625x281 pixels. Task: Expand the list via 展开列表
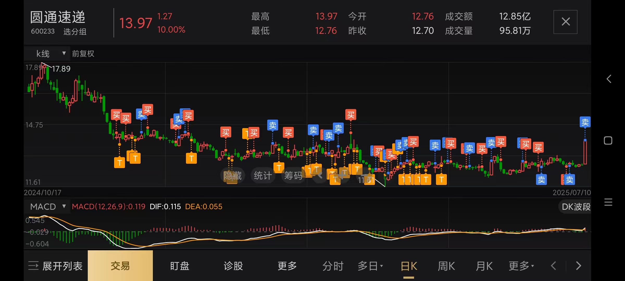click(55, 266)
